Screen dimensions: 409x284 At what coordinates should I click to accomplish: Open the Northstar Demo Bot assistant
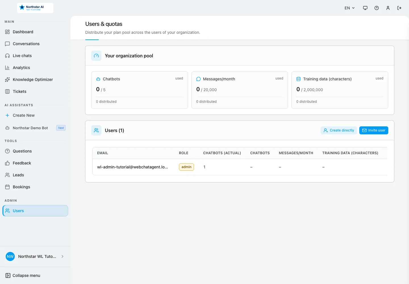(30, 128)
